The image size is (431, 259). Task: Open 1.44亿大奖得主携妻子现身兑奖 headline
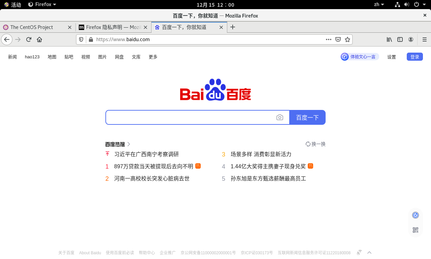click(268, 166)
